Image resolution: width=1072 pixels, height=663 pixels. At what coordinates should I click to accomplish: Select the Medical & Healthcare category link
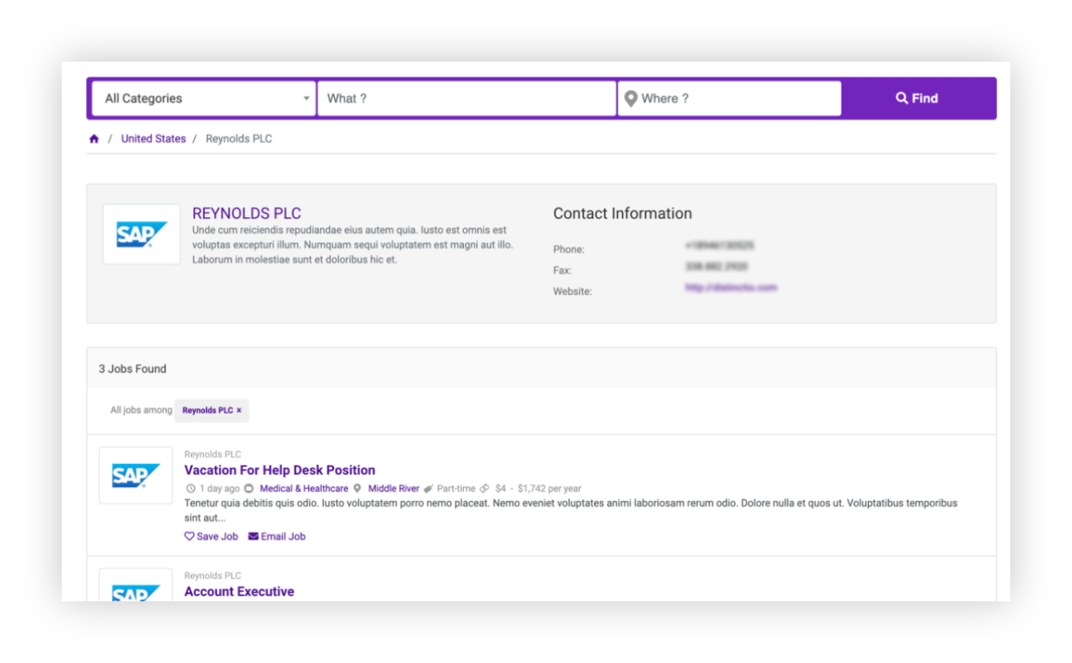[x=304, y=489]
